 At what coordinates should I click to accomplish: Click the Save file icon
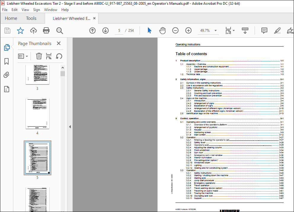click(x=7, y=31)
